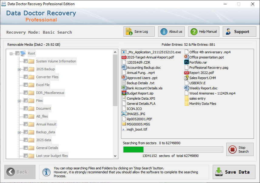This screenshot has width=260, height=183.
Task: Open the About us button
Action: 171,32
